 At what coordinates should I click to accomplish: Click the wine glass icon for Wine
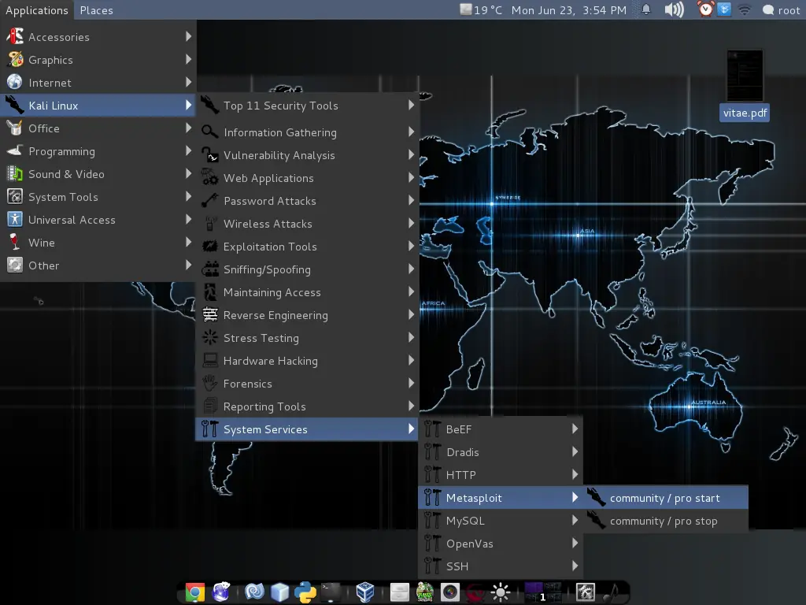tap(14, 243)
